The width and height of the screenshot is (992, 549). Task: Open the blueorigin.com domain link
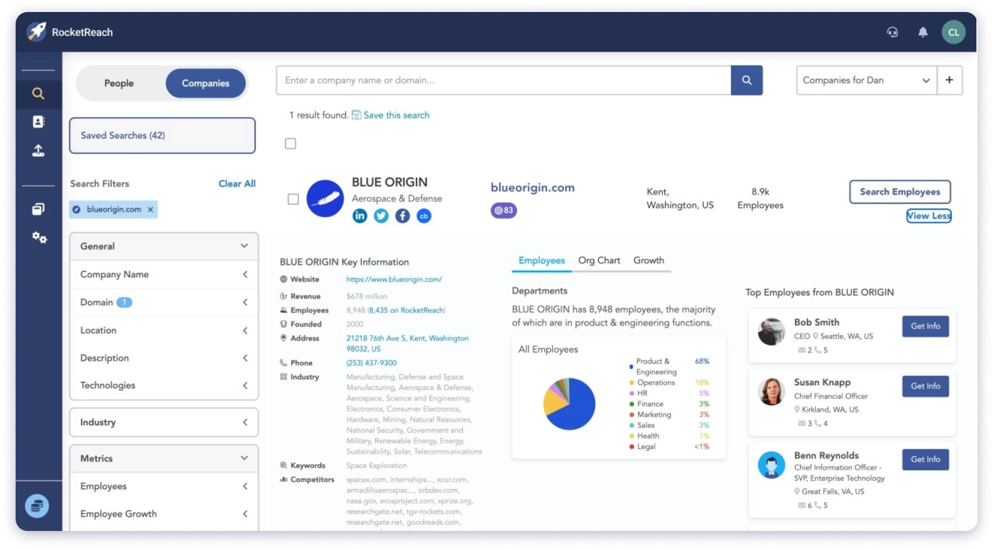pyautogui.click(x=533, y=187)
